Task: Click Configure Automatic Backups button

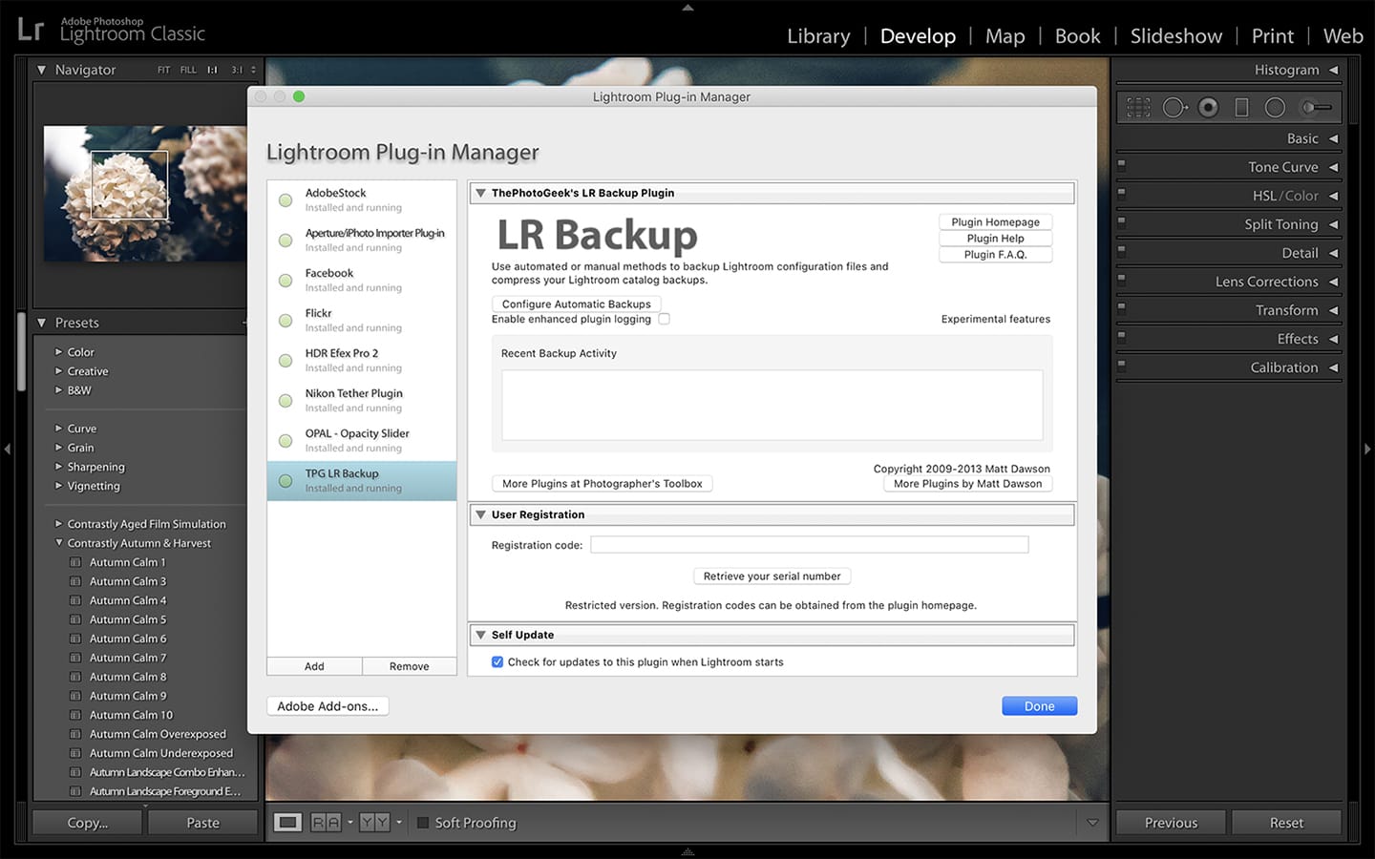Action: pyautogui.click(x=576, y=304)
